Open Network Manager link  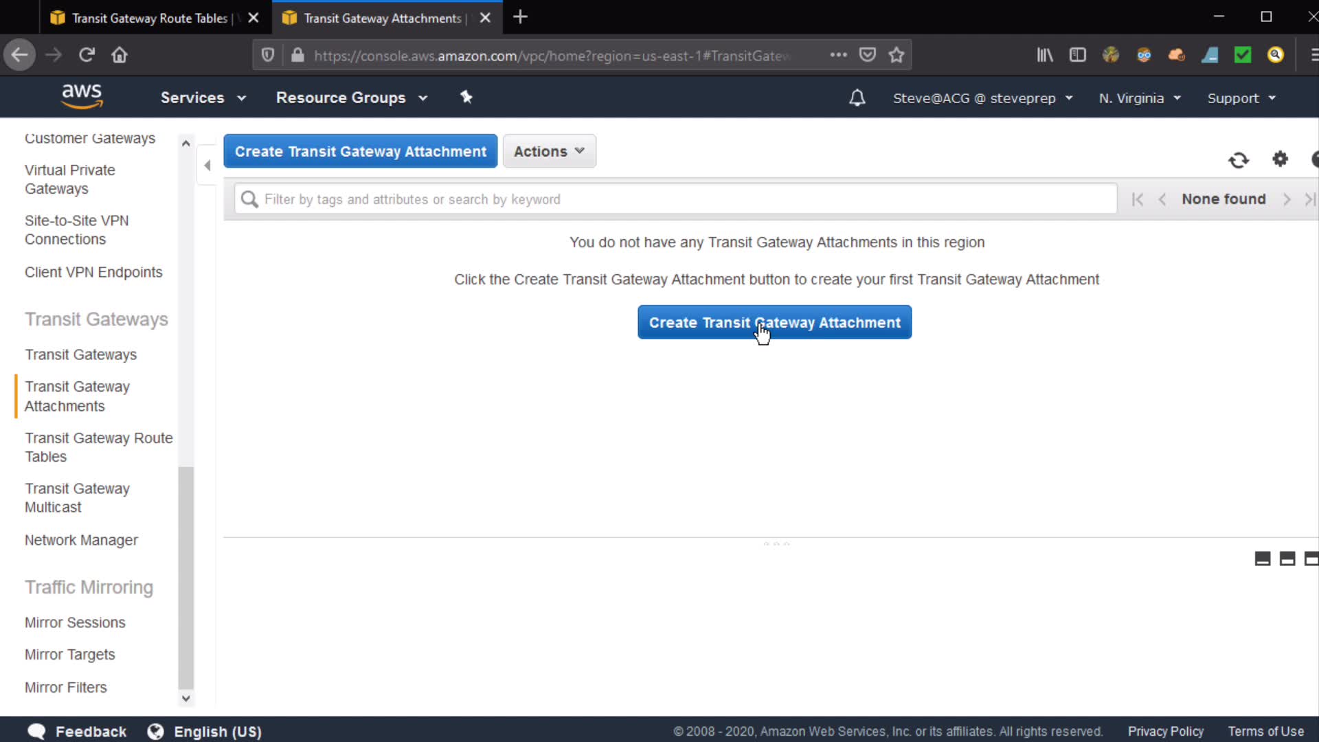[x=81, y=540]
